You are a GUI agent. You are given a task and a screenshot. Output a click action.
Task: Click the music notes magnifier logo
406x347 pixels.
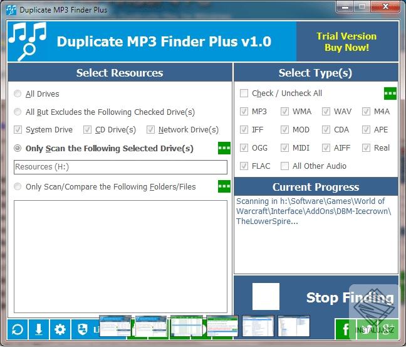tap(28, 41)
